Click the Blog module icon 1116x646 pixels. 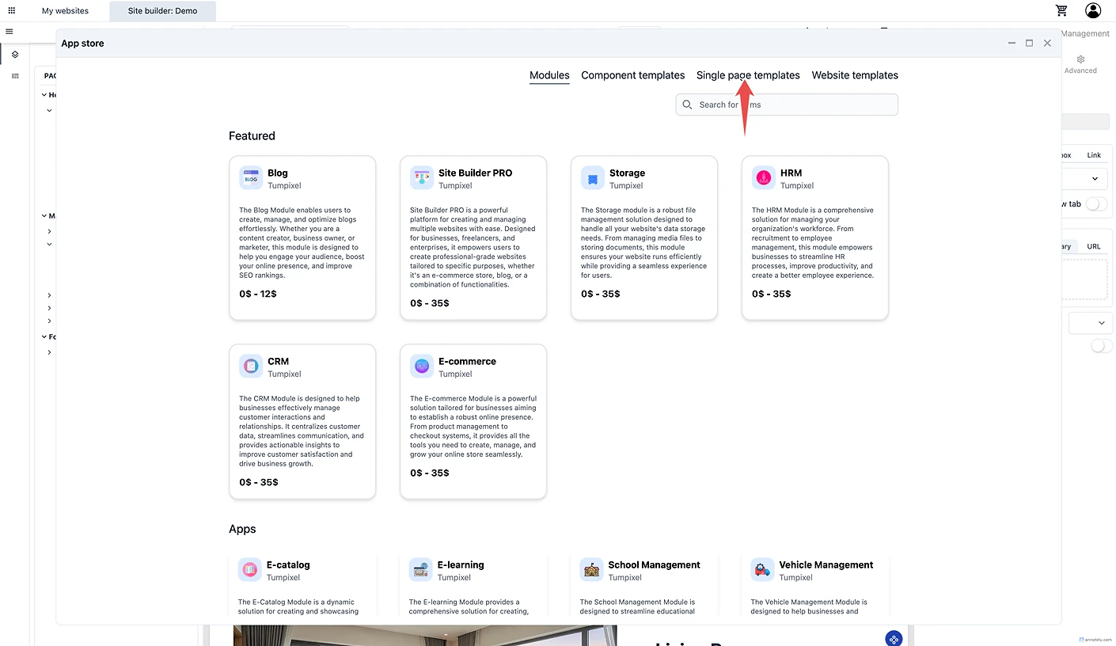pyautogui.click(x=251, y=178)
